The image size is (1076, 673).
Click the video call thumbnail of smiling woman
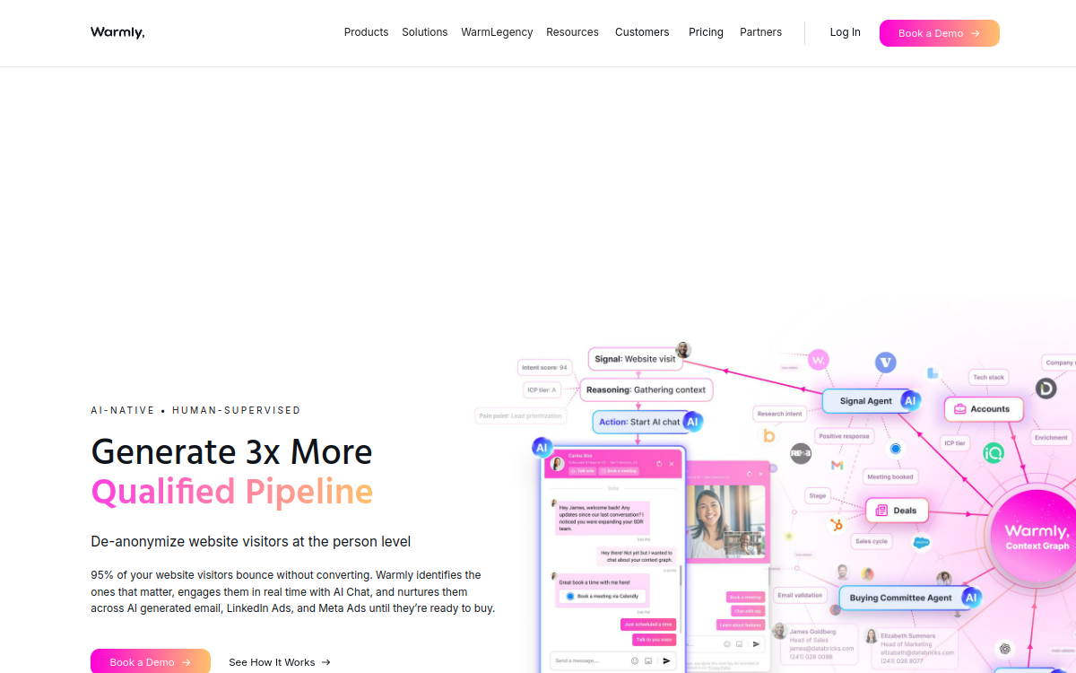(725, 521)
